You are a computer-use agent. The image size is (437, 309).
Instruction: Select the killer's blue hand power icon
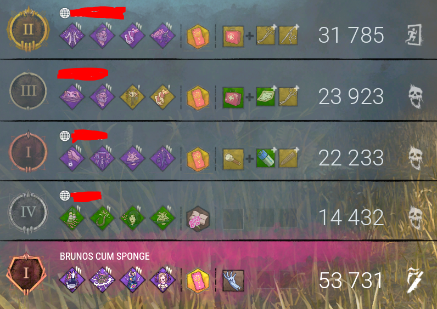coord(233,281)
